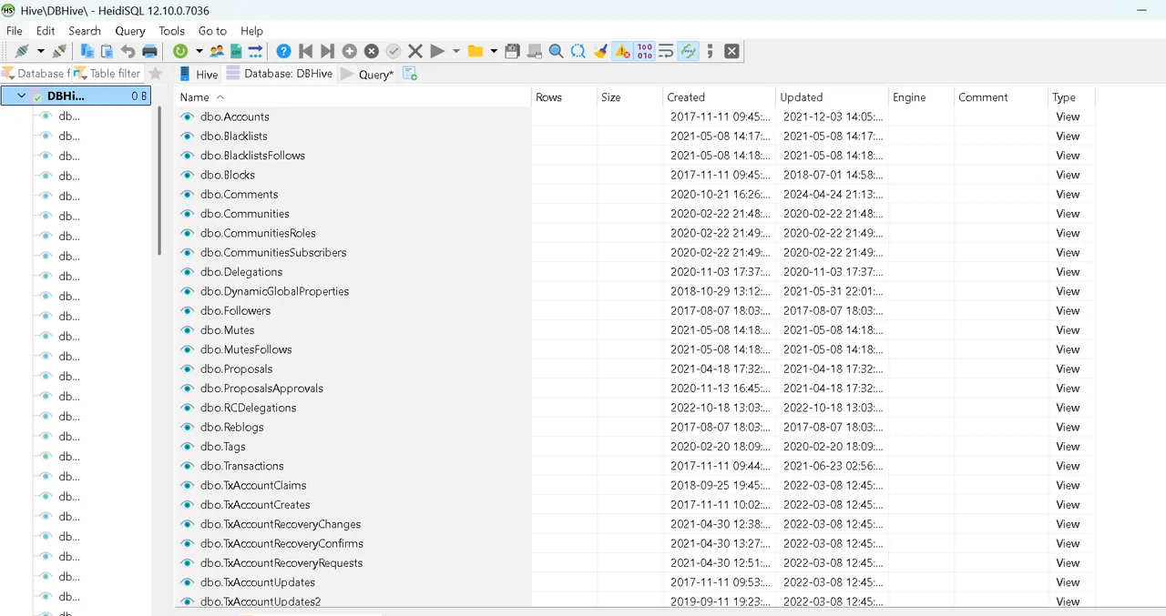This screenshot has width=1166, height=616.
Task: Toggle binary 100/010 display button
Action: click(645, 51)
